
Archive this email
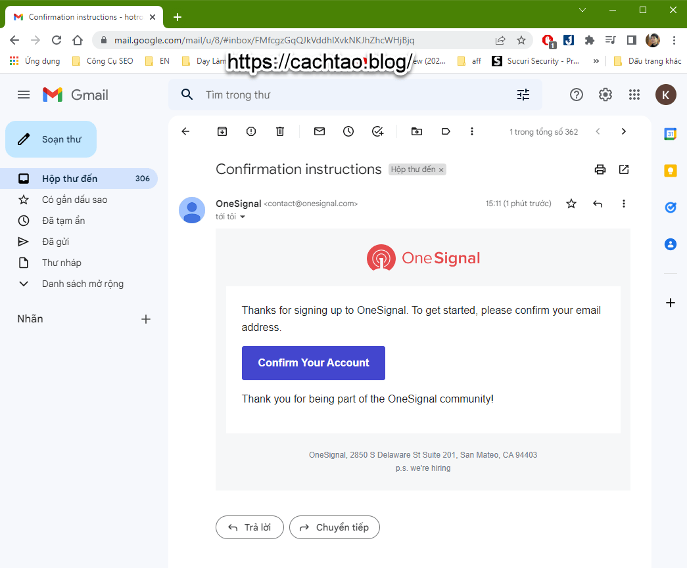pos(222,131)
